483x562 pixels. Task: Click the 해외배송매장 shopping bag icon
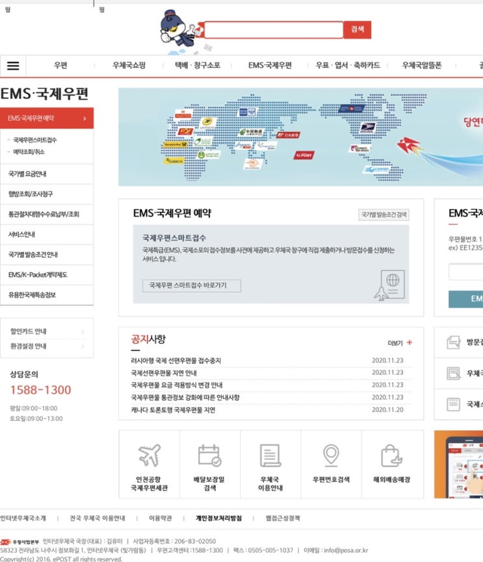391,455
